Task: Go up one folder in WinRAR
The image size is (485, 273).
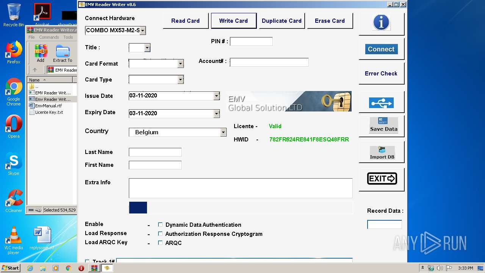Action: (x=35, y=70)
